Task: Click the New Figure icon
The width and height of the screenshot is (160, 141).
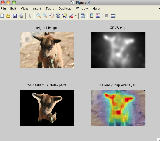Action: pos(2,16)
